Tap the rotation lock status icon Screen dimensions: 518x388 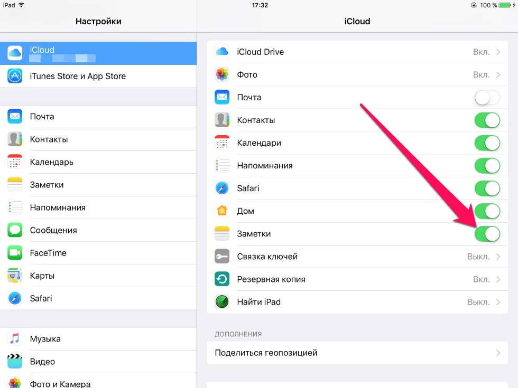pyautogui.click(x=474, y=5)
